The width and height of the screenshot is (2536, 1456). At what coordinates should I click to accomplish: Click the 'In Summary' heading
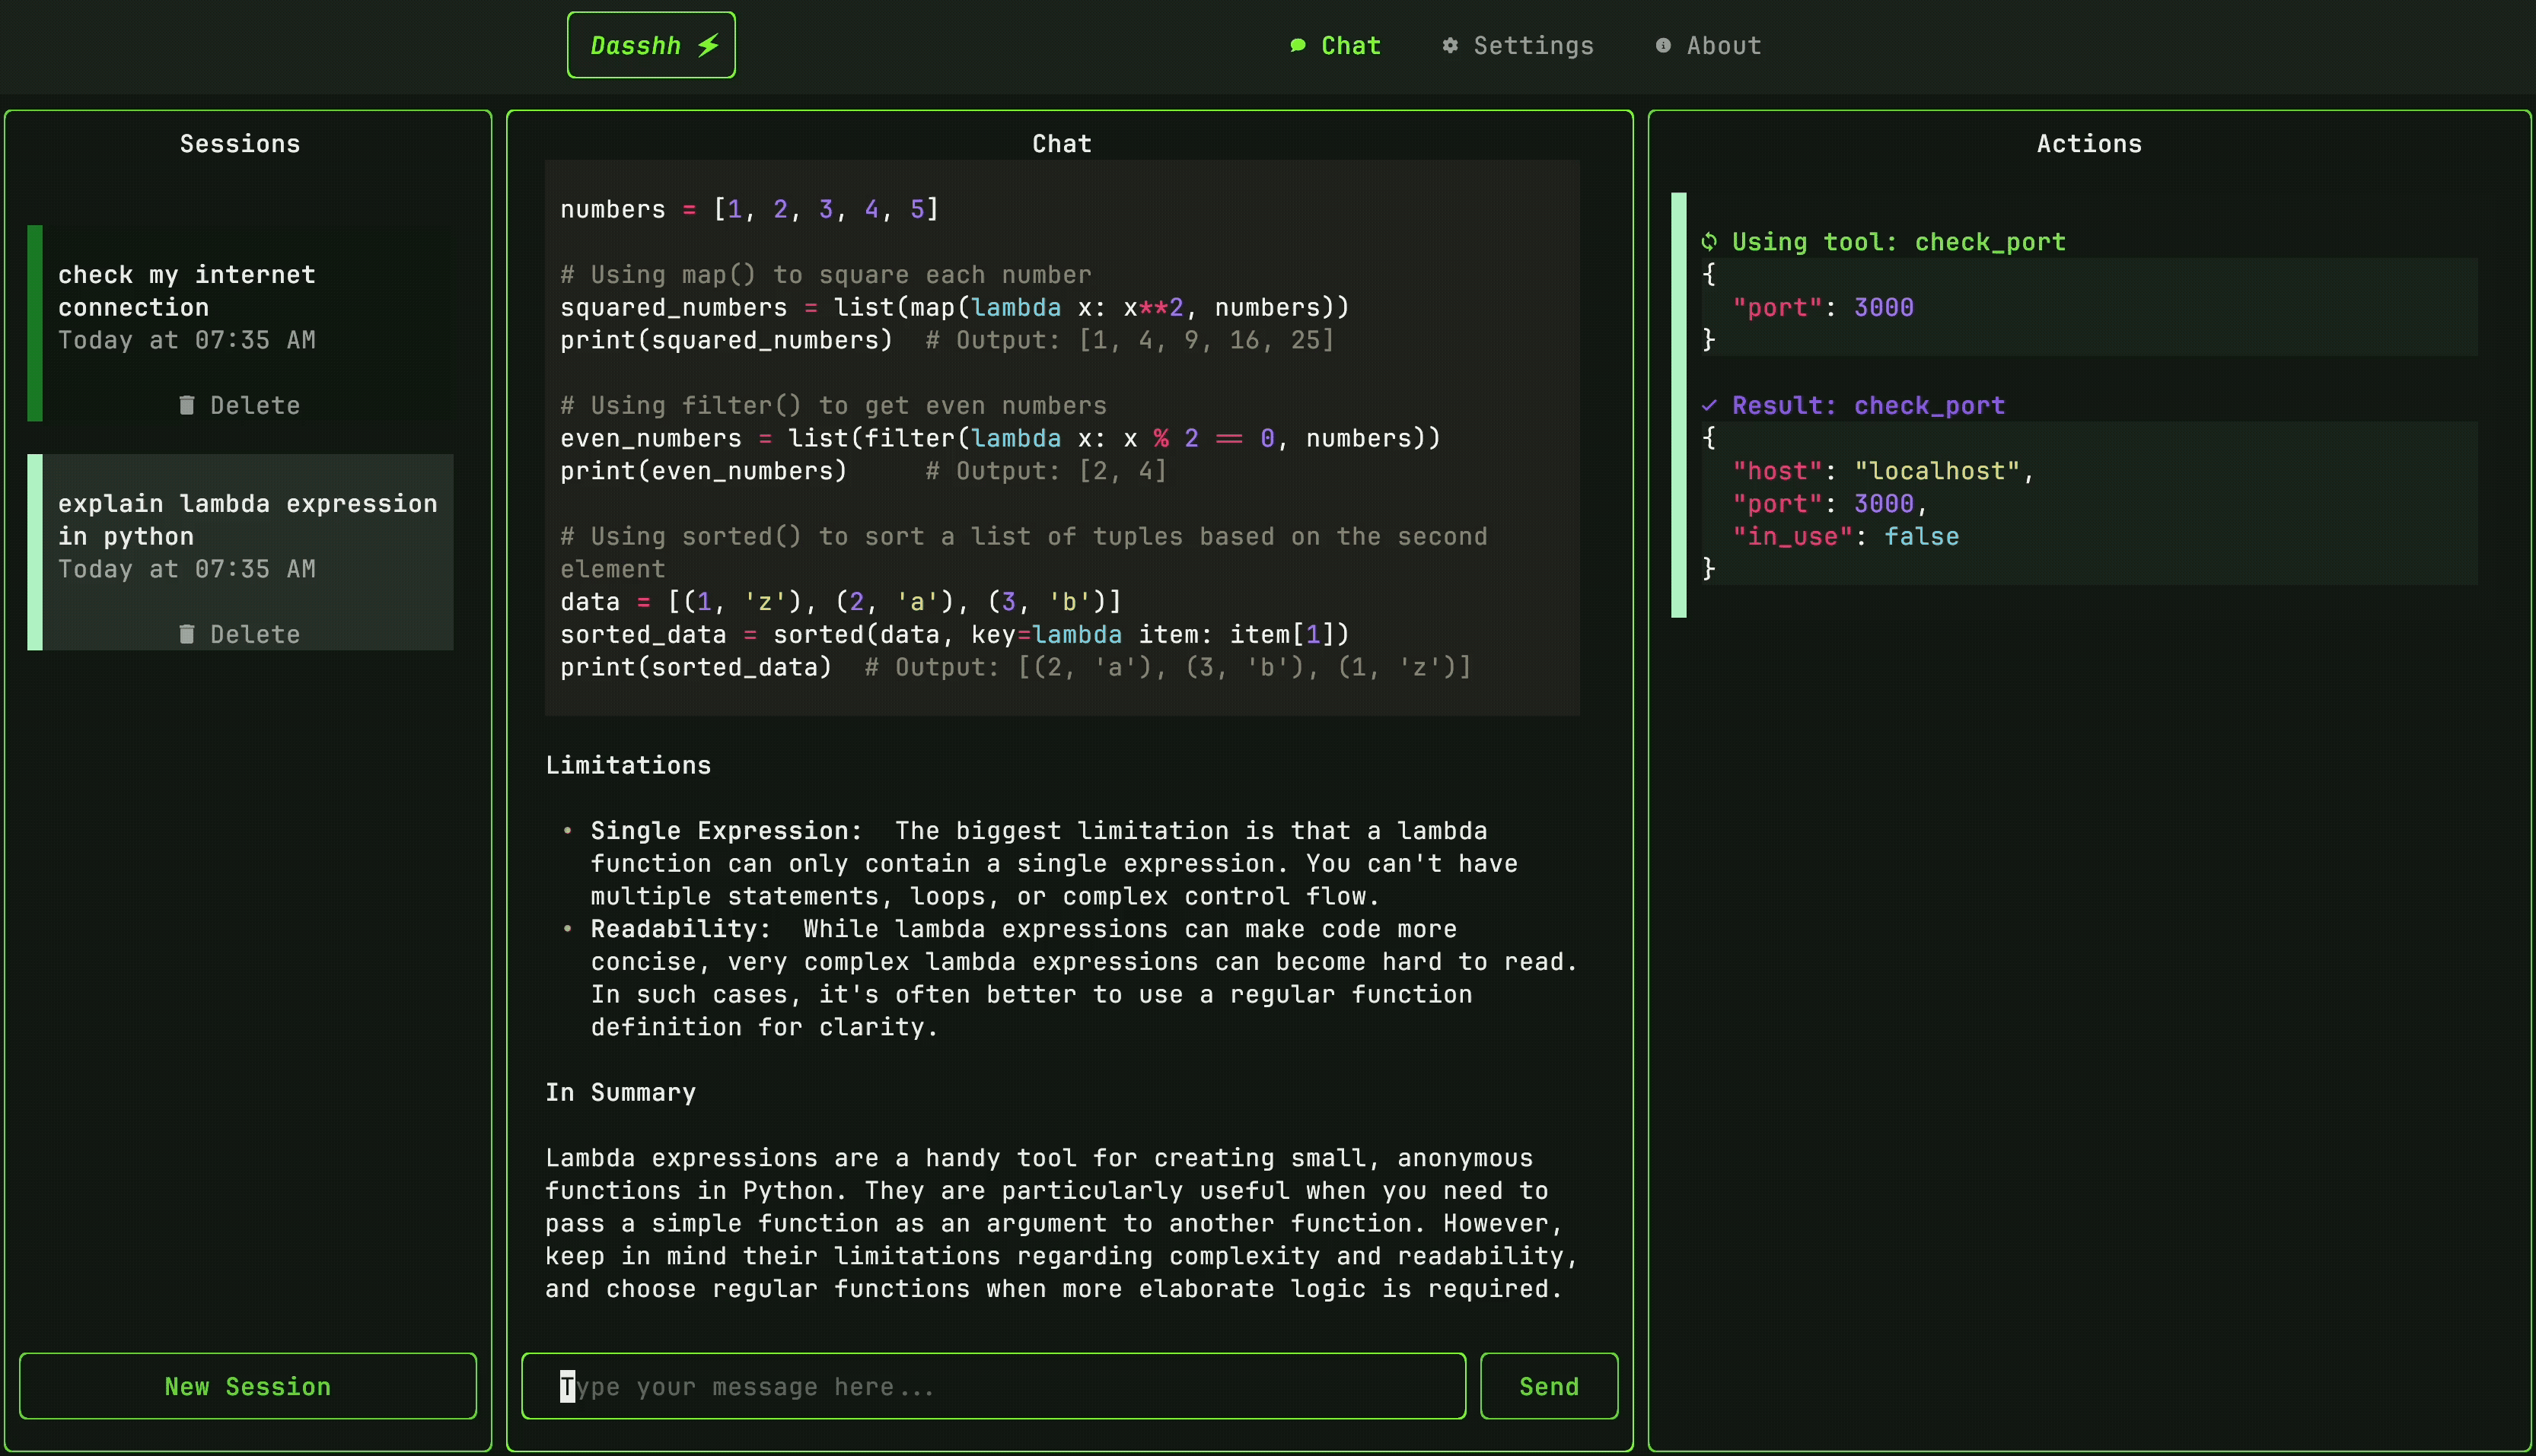coord(620,1092)
